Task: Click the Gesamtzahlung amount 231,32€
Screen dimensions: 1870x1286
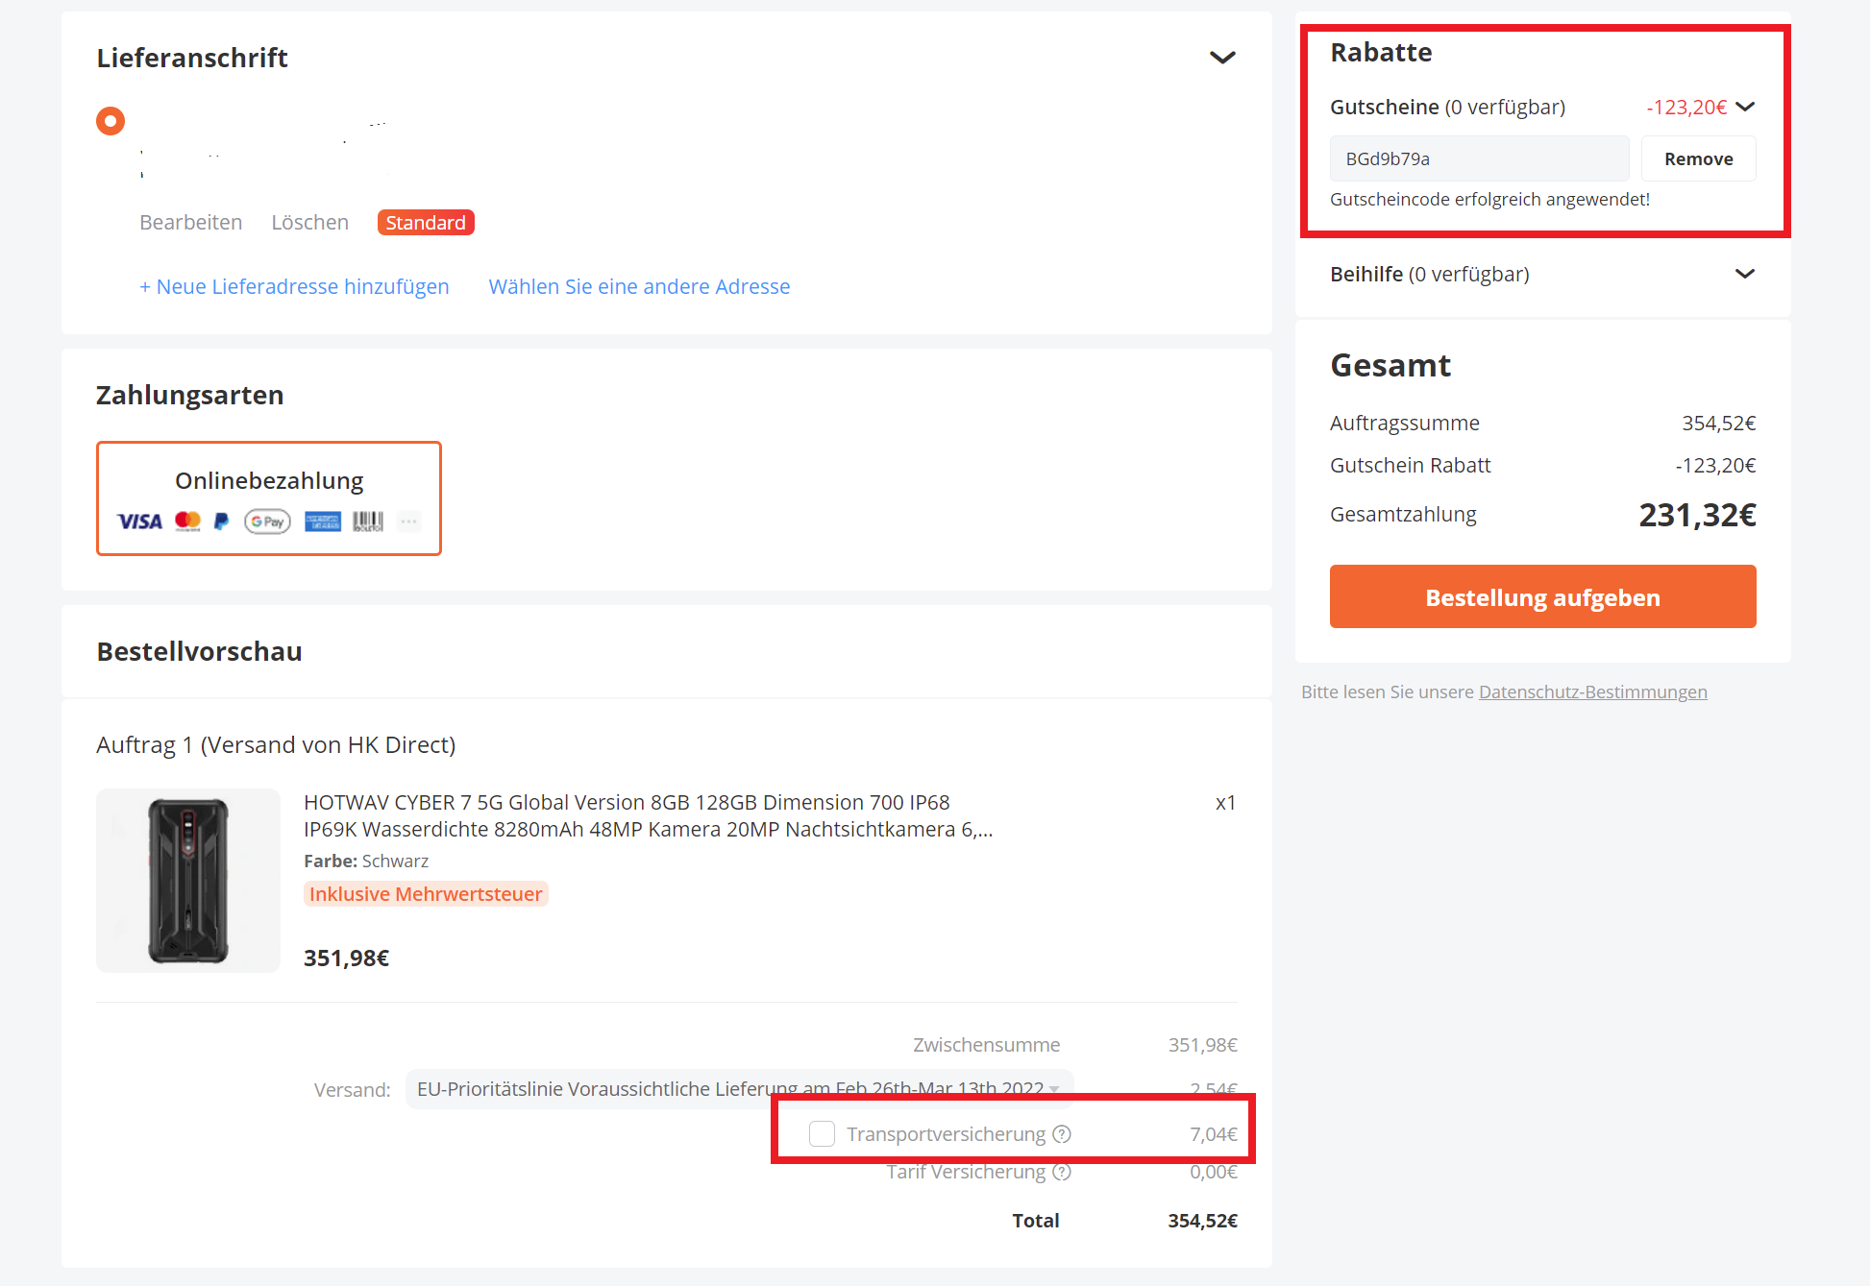Action: coord(1697,515)
